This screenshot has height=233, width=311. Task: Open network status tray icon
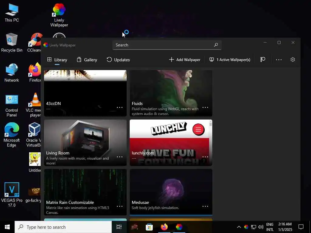click(254, 227)
